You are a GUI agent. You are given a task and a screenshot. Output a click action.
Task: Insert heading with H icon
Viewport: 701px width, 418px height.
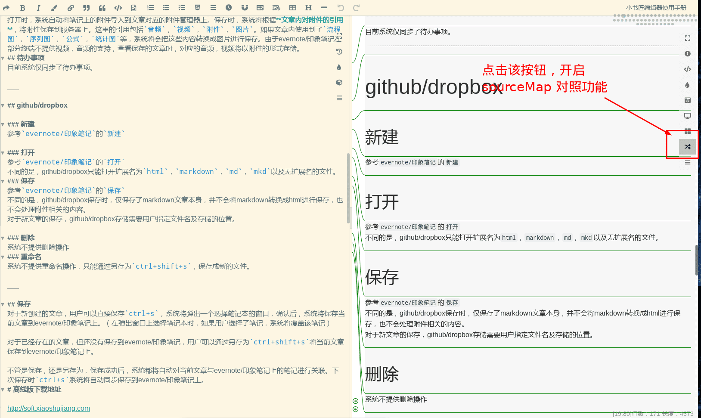click(308, 8)
